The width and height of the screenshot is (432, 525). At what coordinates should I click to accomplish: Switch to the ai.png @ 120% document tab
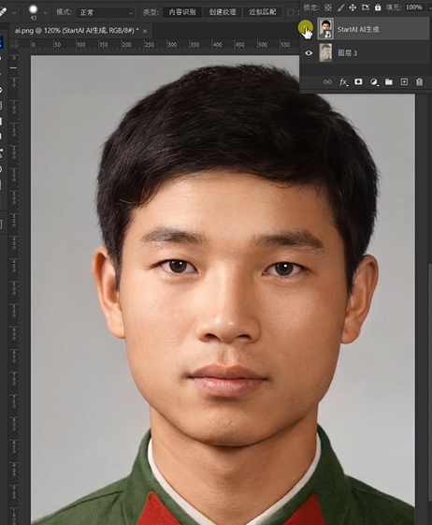pos(77,31)
